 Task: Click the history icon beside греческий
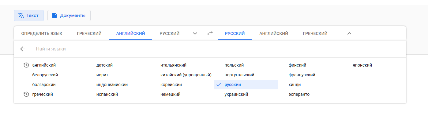click(26, 94)
